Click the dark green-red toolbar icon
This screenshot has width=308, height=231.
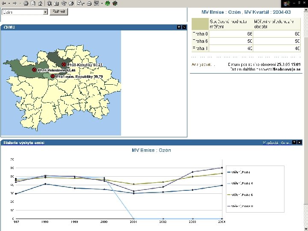coord(115,3)
